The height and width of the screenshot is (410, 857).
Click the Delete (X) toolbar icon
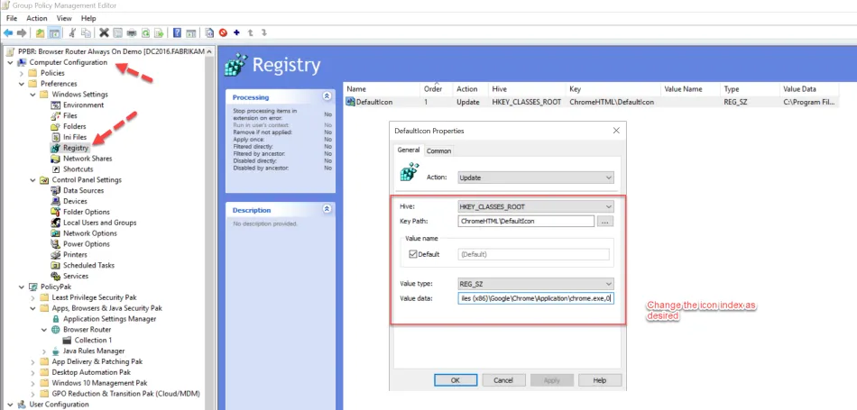coord(104,32)
